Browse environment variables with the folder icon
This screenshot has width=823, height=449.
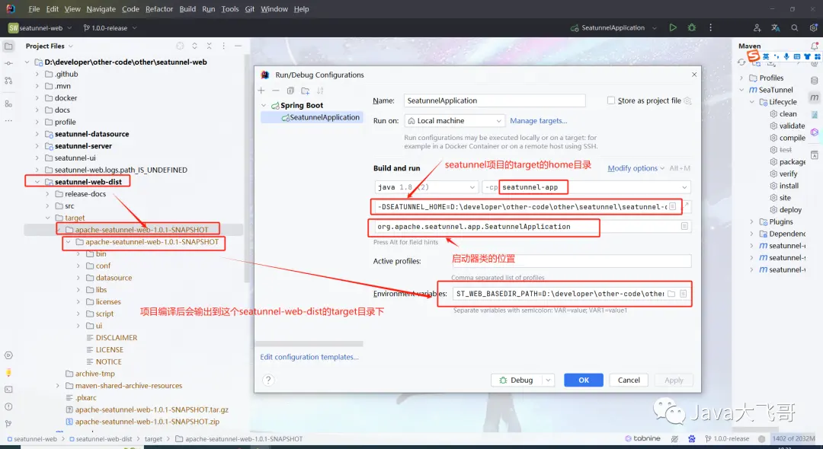[x=671, y=294]
